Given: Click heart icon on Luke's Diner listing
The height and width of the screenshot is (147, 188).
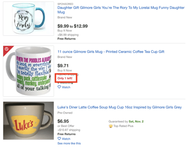Looking at the screenshot, I should click(x=59, y=139).
